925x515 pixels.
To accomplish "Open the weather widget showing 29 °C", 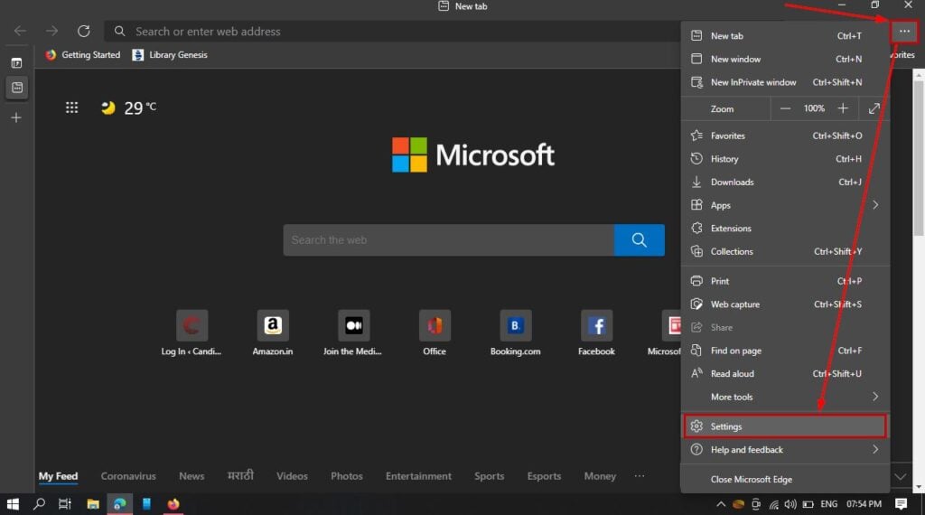I will tap(128, 108).
